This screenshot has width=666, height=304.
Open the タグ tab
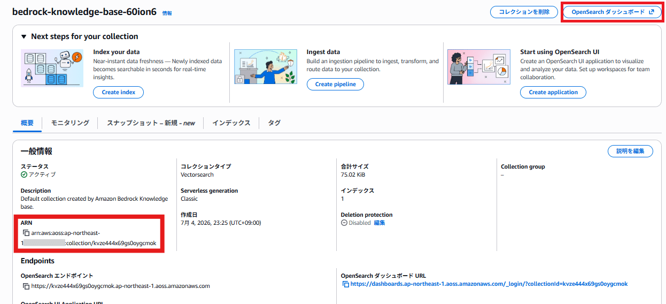(x=274, y=123)
